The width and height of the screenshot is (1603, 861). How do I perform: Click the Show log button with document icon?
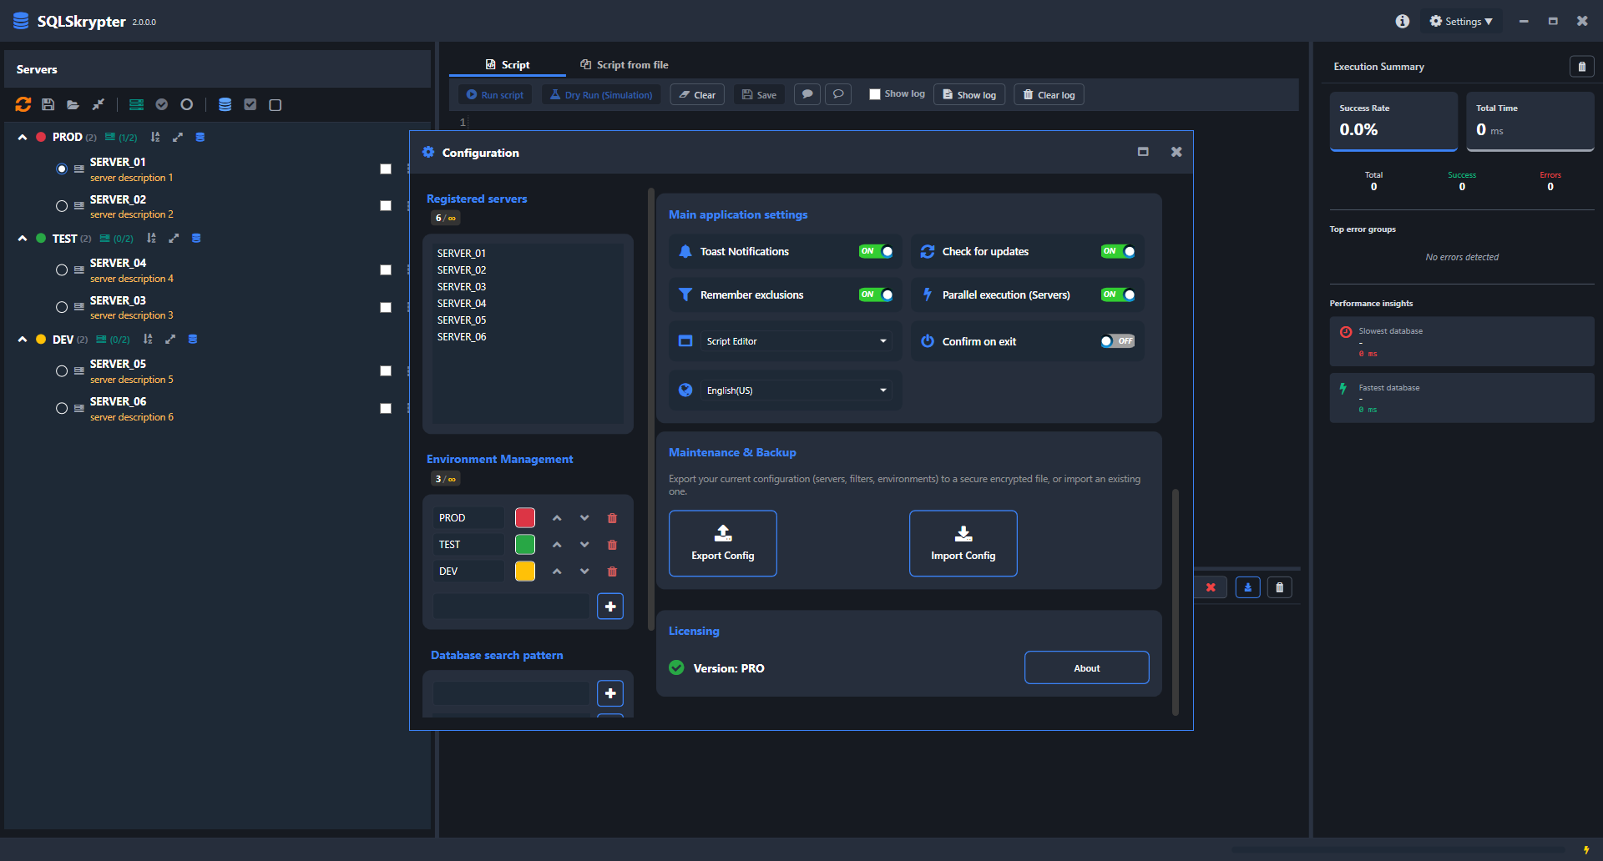coord(969,94)
